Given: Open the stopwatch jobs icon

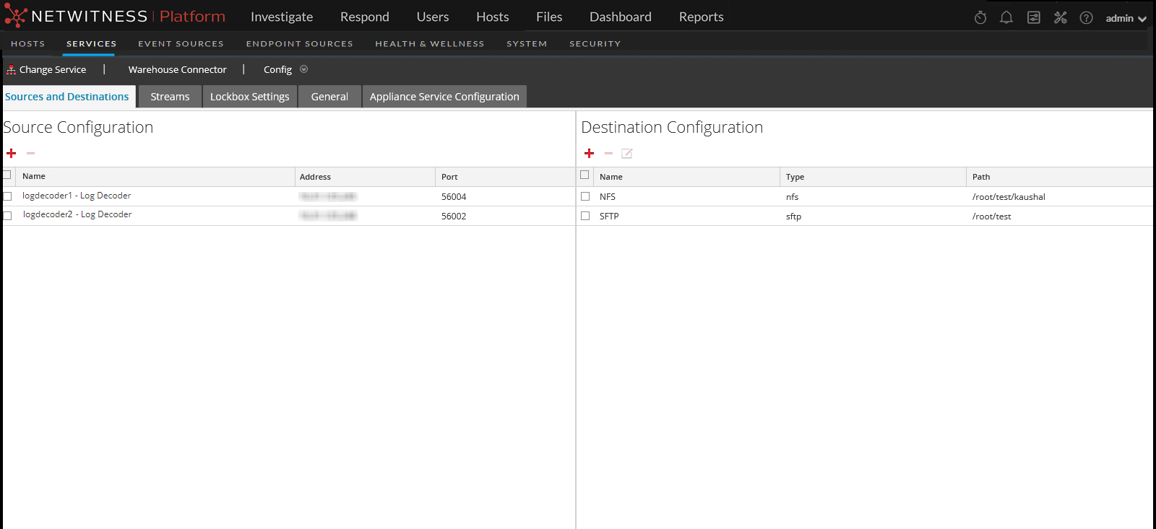Looking at the screenshot, I should pyautogui.click(x=980, y=17).
